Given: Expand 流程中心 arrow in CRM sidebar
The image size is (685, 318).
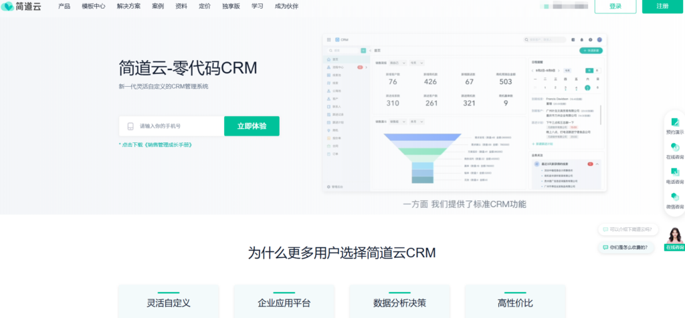Looking at the screenshot, I should pyautogui.click(x=365, y=67).
